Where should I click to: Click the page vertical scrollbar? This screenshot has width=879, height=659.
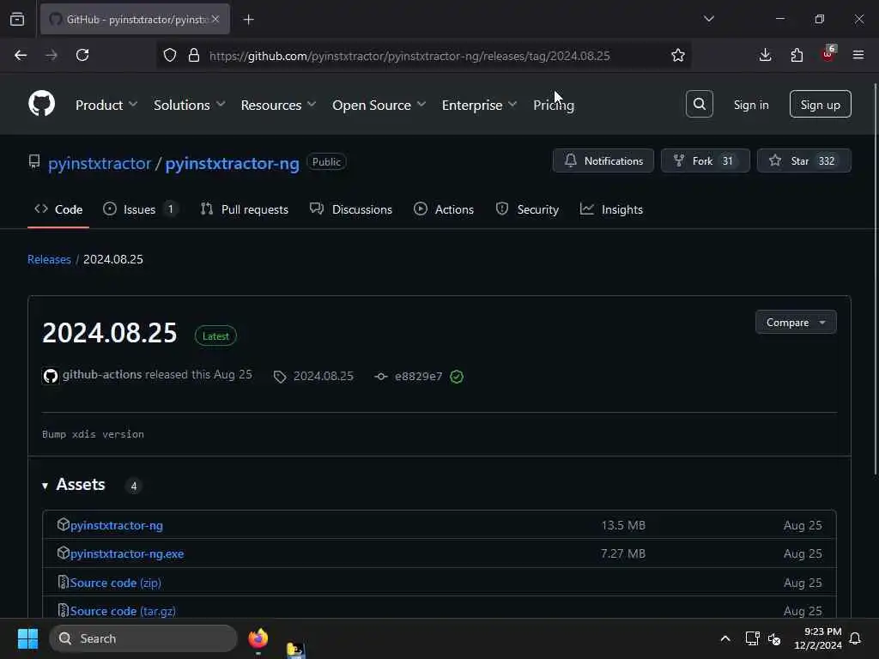point(875,281)
